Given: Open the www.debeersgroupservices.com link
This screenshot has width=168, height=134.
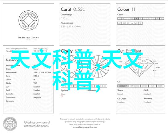Looking at the screenshot, I should [85, 127].
